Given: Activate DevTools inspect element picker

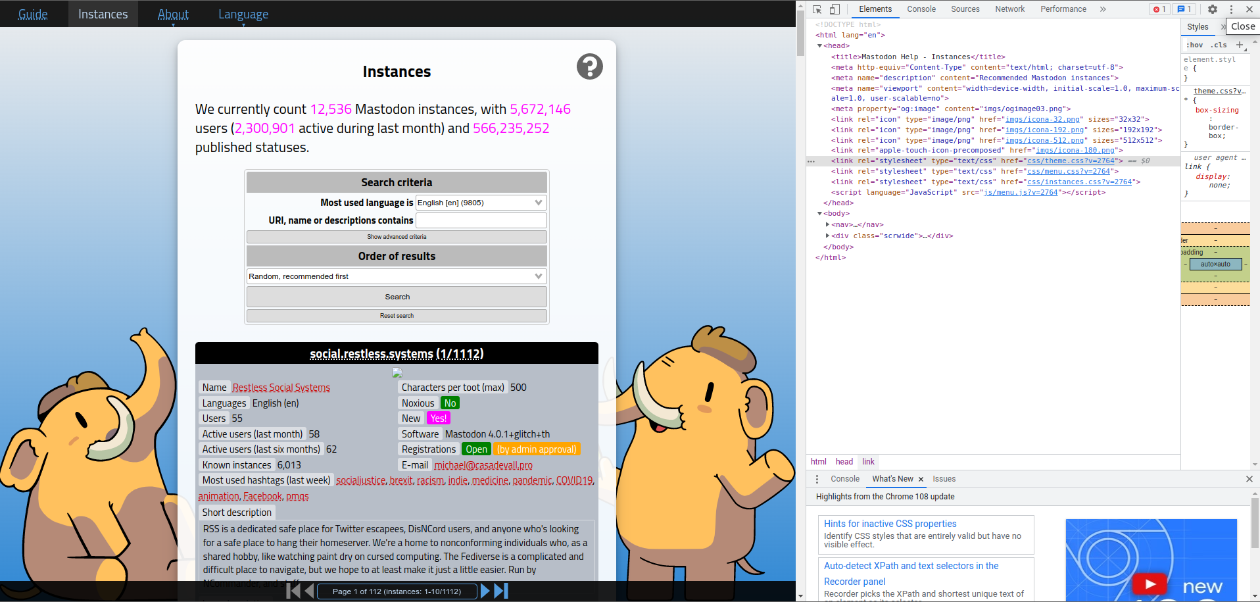Looking at the screenshot, I should (817, 9).
